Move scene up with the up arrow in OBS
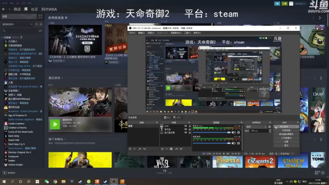 (x=140, y=149)
